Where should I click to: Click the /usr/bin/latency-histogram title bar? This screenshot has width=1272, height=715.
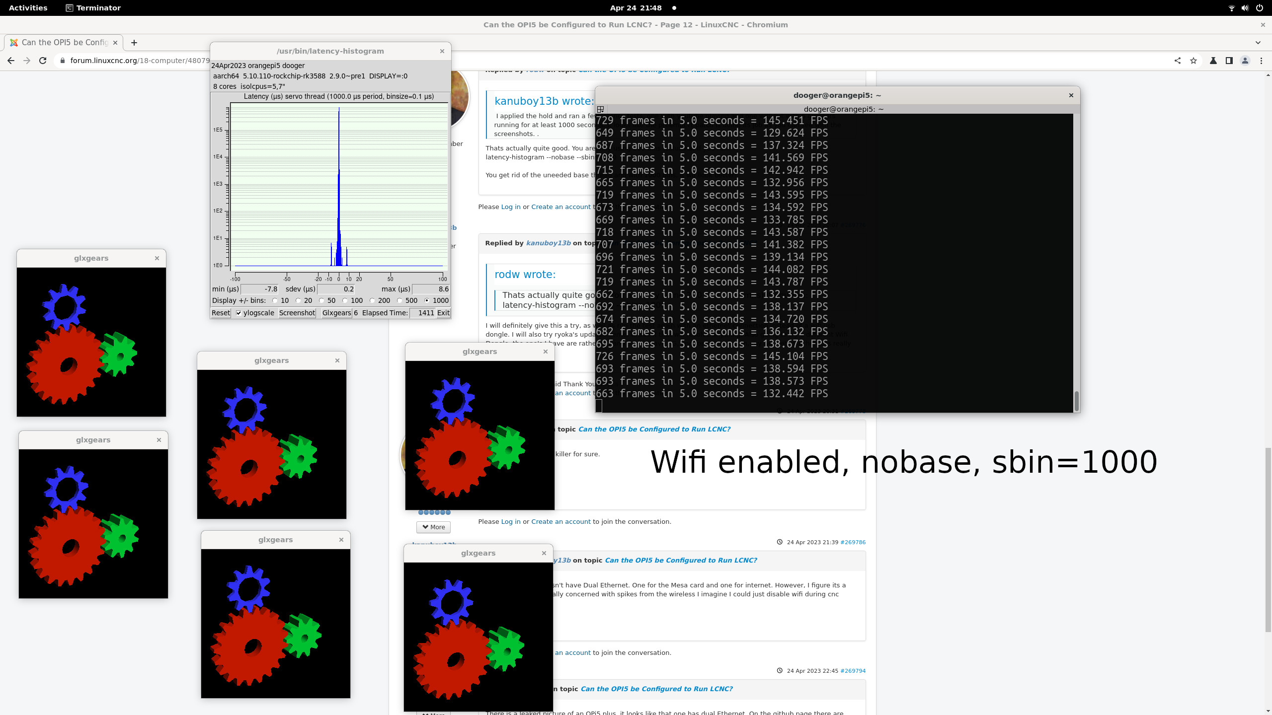click(x=330, y=51)
